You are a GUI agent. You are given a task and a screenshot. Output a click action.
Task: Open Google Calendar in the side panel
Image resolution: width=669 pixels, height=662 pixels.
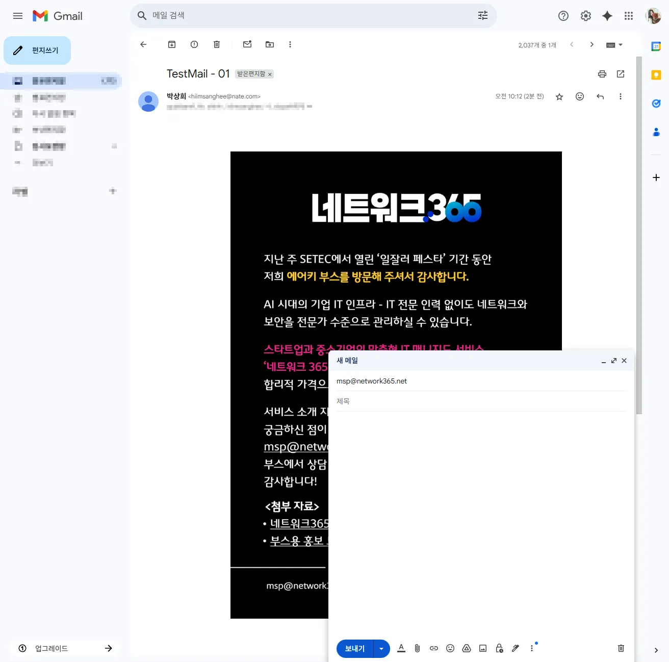(656, 46)
